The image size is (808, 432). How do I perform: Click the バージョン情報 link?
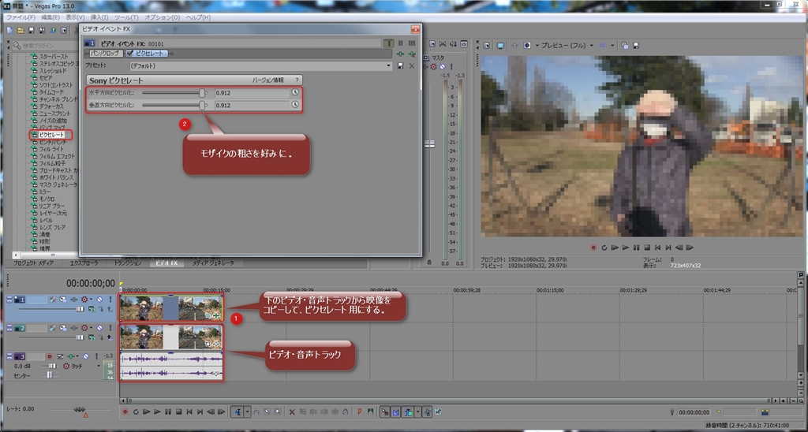pyautogui.click(x=268, y=80)
